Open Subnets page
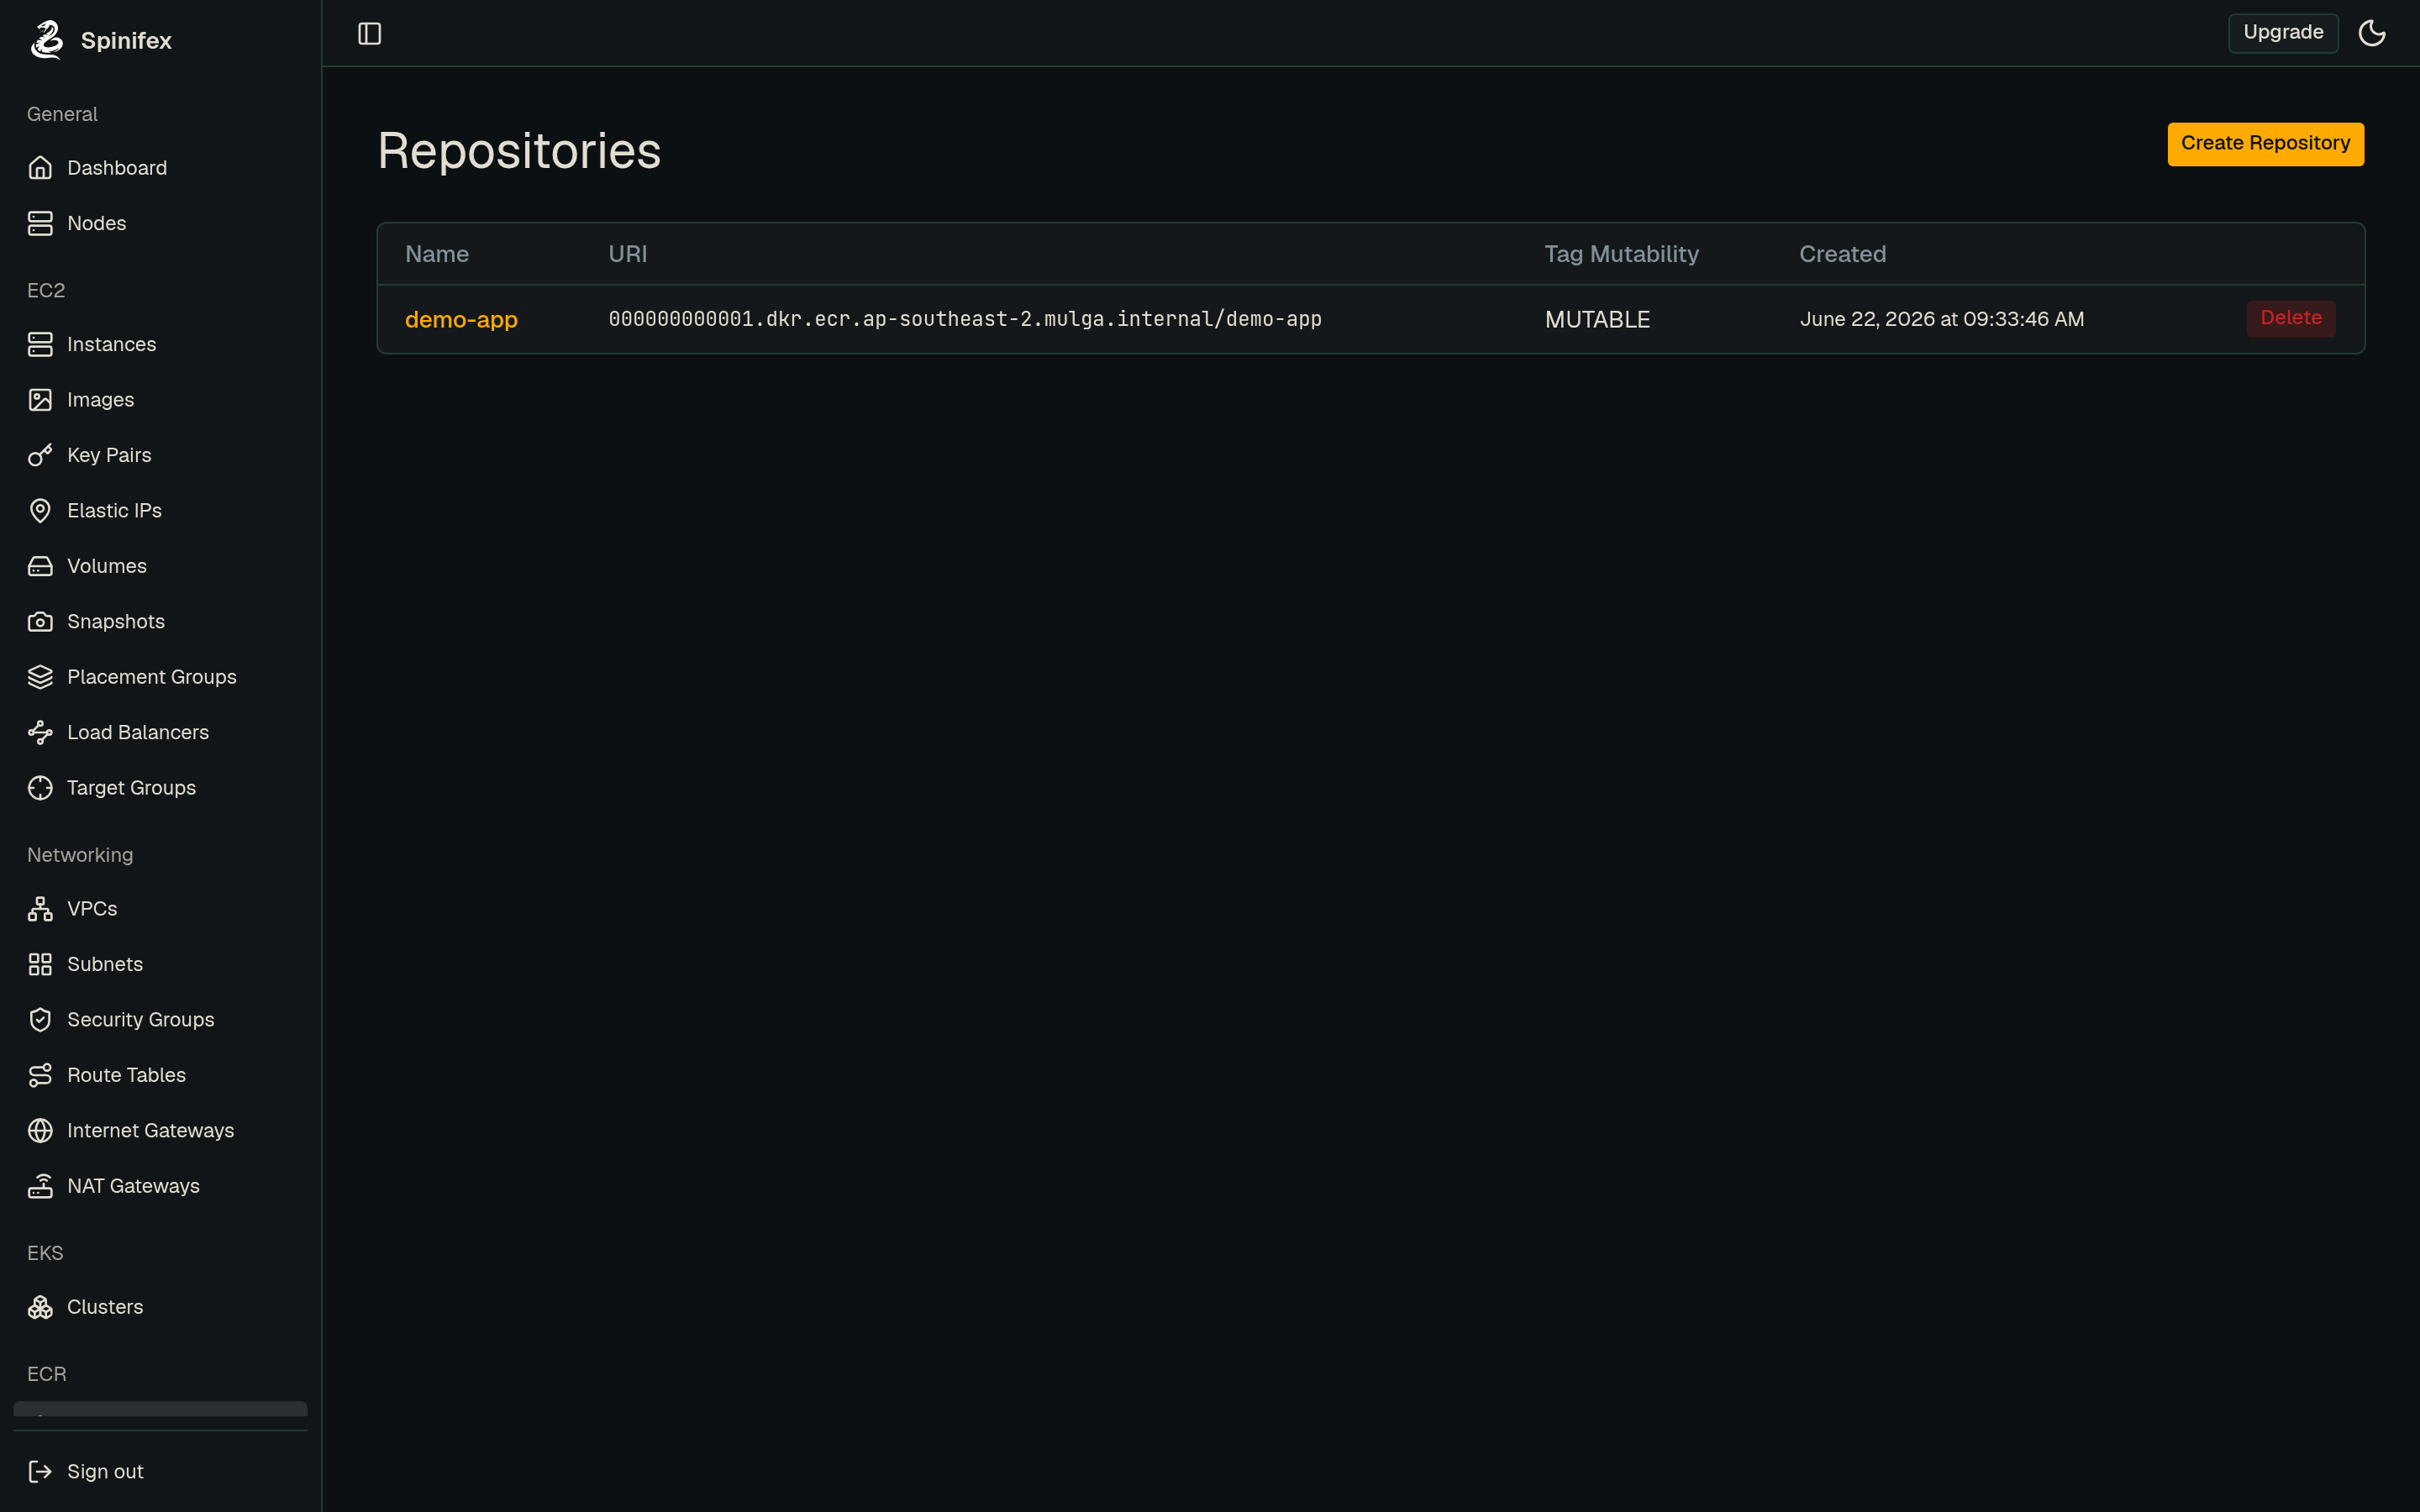Viewport: 2420px width, 1512px height. click(x=160, y=964)
